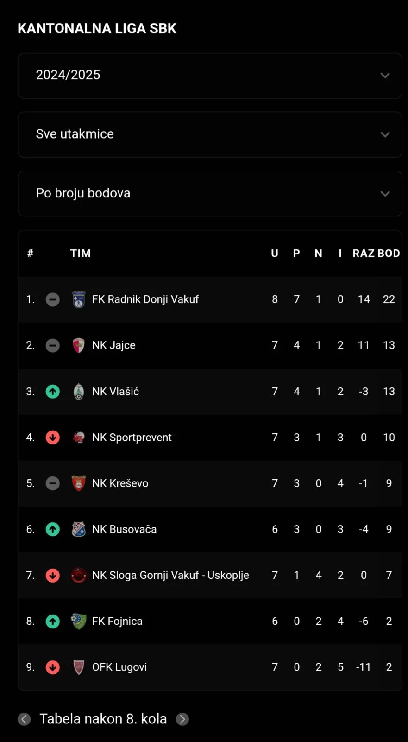Click NK Vlašić club crest icon
This screenshot has width=408, height=742.
[x=79, y=392]
